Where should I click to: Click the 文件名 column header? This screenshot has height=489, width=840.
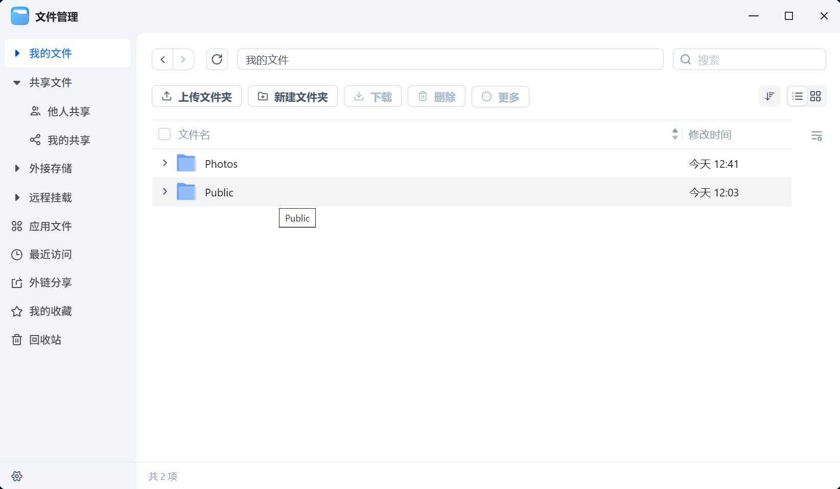point(194,135)
